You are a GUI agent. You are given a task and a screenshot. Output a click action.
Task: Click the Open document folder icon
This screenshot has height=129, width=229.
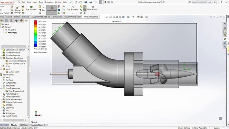[81, 2]
